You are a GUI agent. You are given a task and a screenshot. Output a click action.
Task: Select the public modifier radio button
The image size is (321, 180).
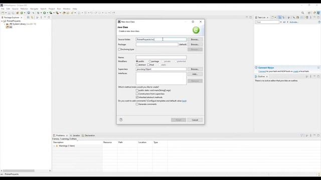tap(137, 61)
